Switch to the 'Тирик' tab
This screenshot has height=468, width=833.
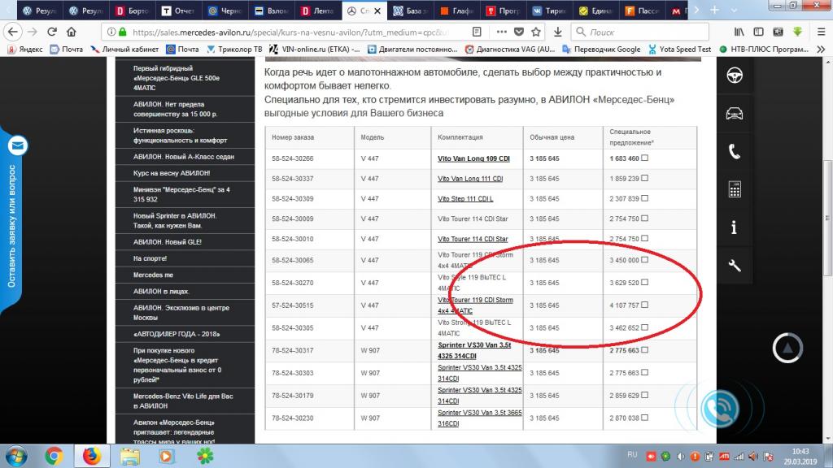[x=549, y=10]
